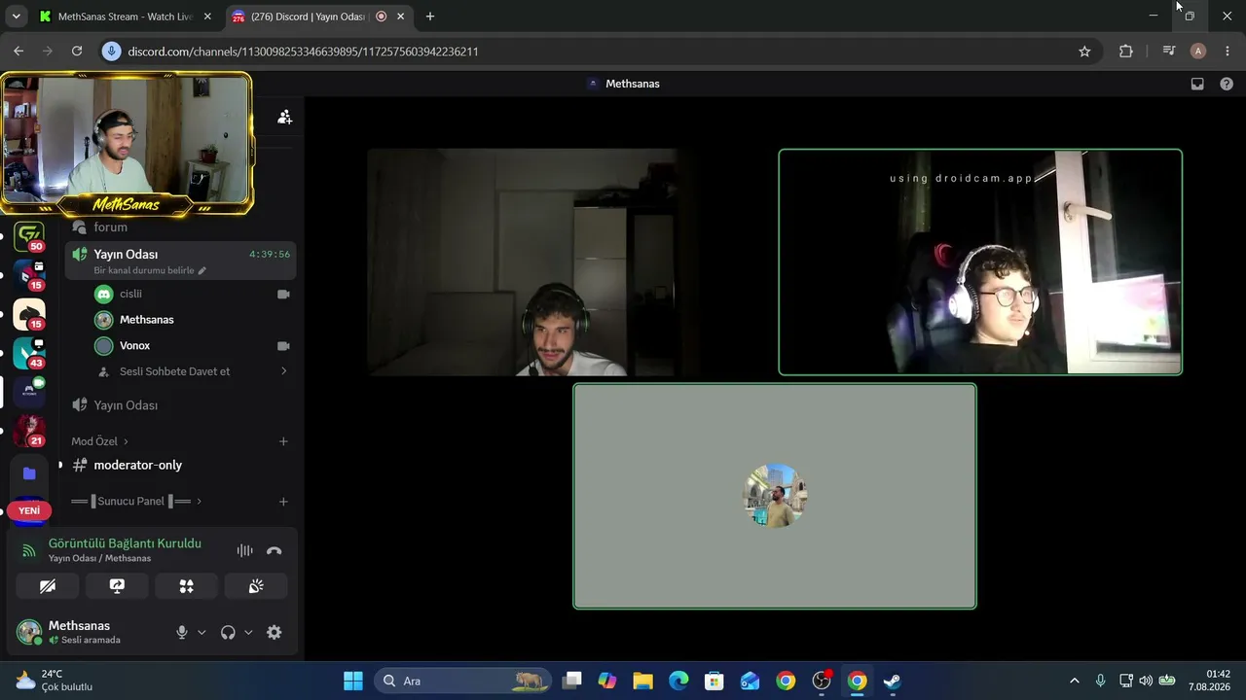Open the 'Yayın Odası / Methsanas' channel link

pyautogui.click(x=99, y=558)
